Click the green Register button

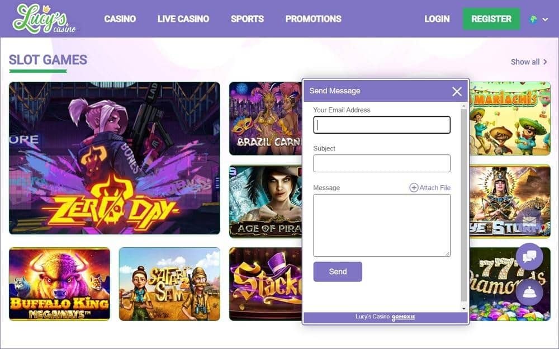[491, 19]
